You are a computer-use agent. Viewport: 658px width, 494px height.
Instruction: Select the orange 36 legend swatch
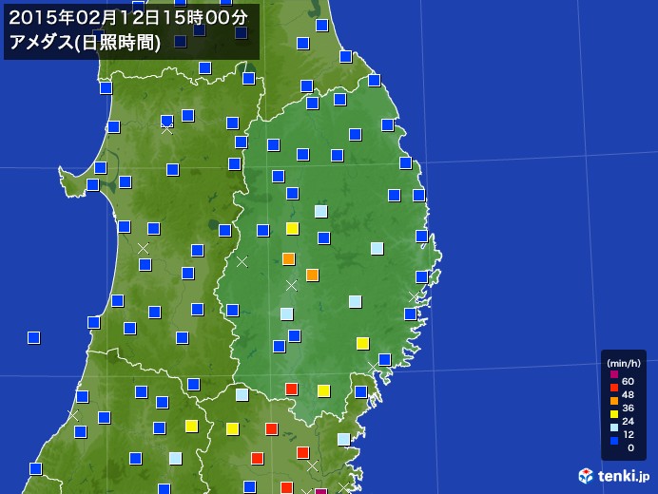click(614, 401)
